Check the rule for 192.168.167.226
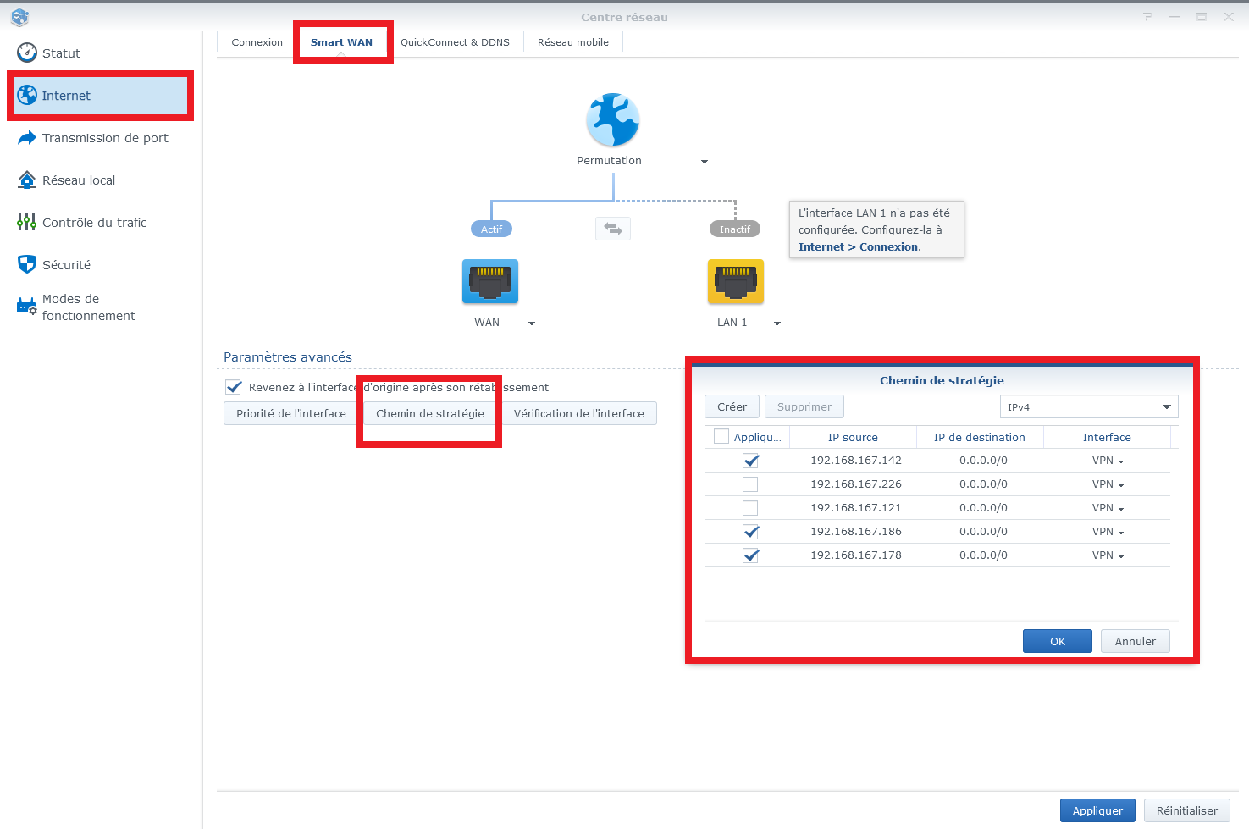The width and height of the screenshot is (1249, 829). [750, 484]
